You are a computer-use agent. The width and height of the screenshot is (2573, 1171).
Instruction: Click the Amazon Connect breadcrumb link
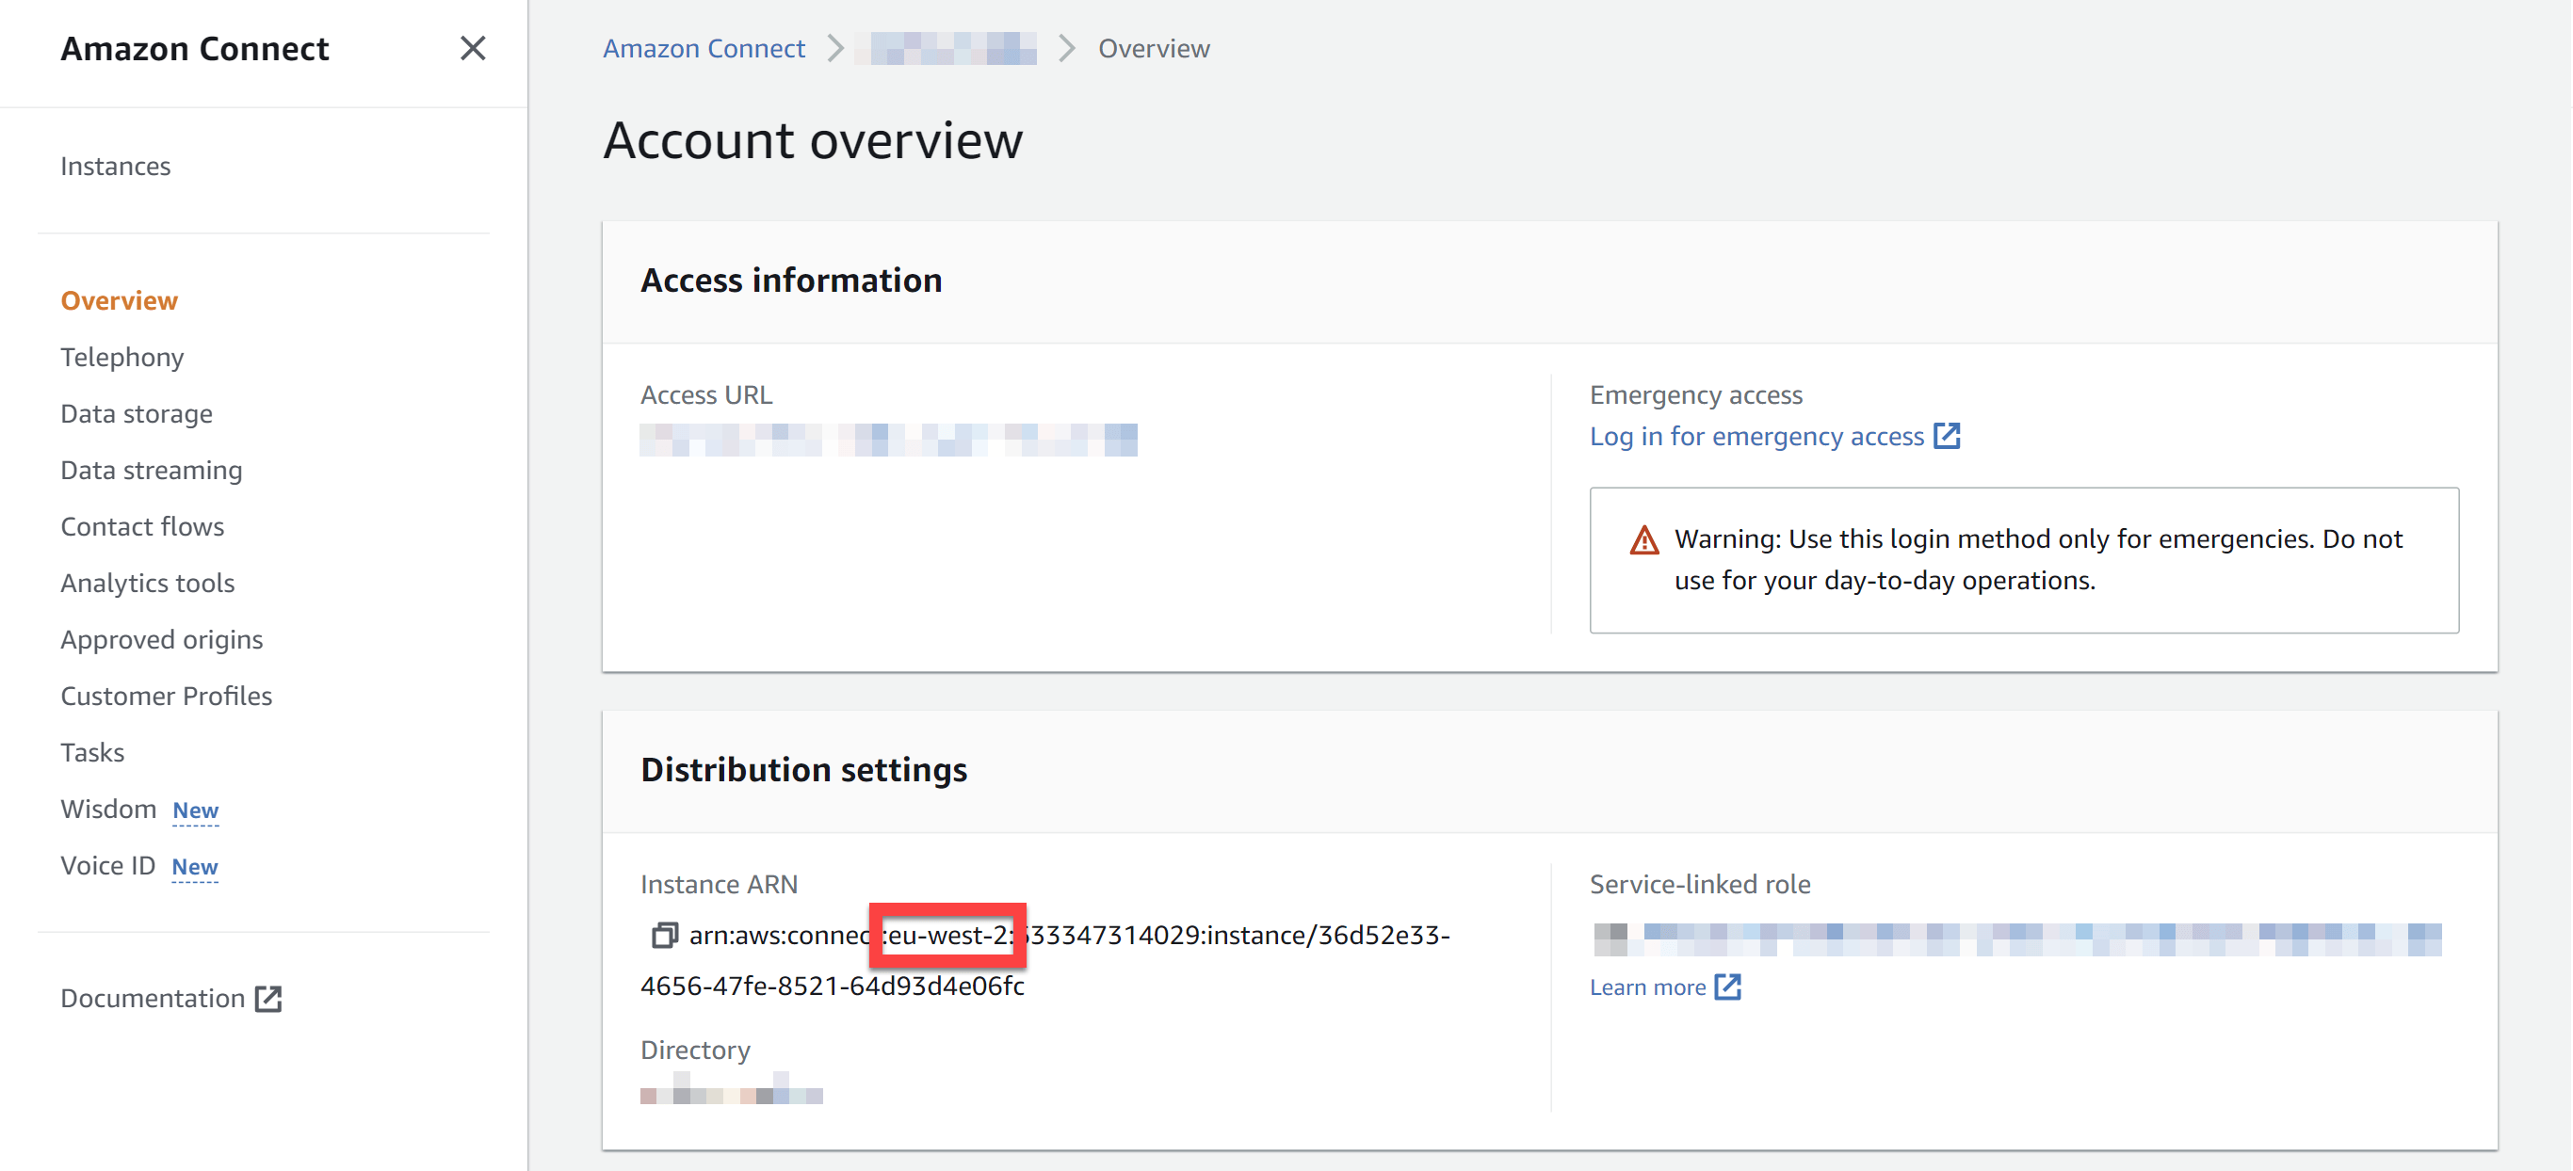coord(704,48)
